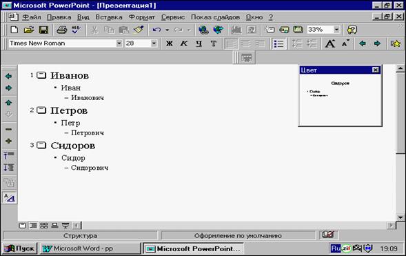The image size is (406, 256).
Task: Move item up with sidebar up arrow
Action: point(8,103)
